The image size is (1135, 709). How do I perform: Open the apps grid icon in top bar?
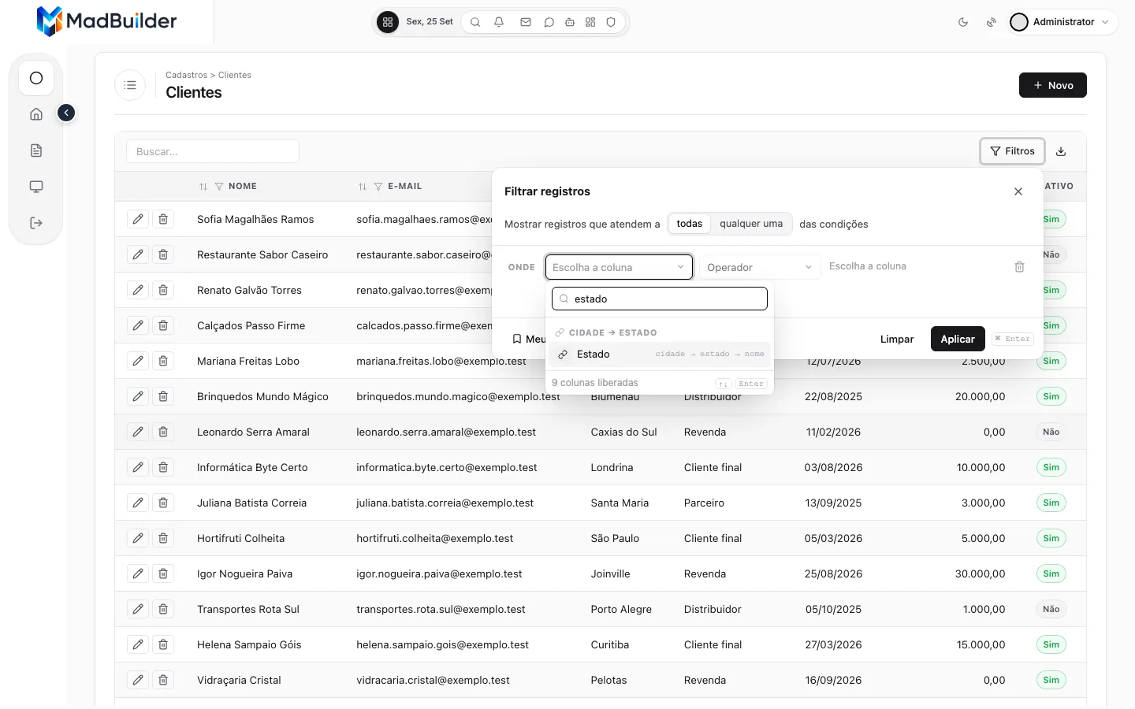coord(387,22)
